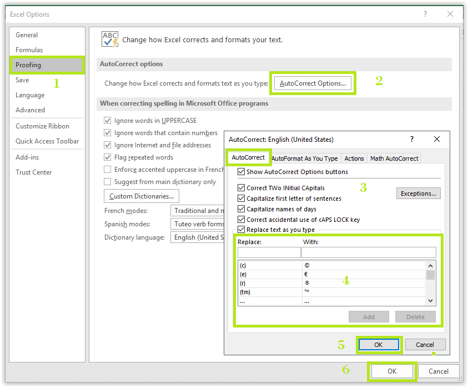Close the Excel Options window
Screen dimensions: 468x387
[x=450, y=14]
